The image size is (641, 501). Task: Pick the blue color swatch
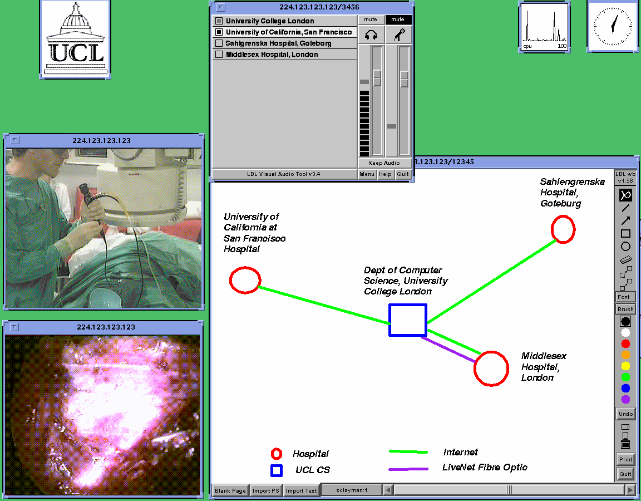[x=625, y=388]
